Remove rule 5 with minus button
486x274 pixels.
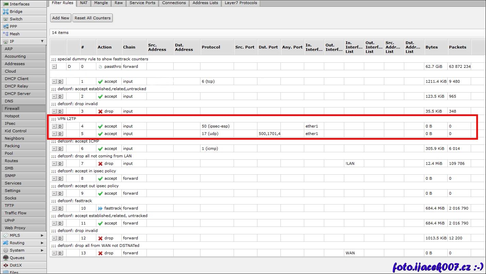click(x=54, y=134)
